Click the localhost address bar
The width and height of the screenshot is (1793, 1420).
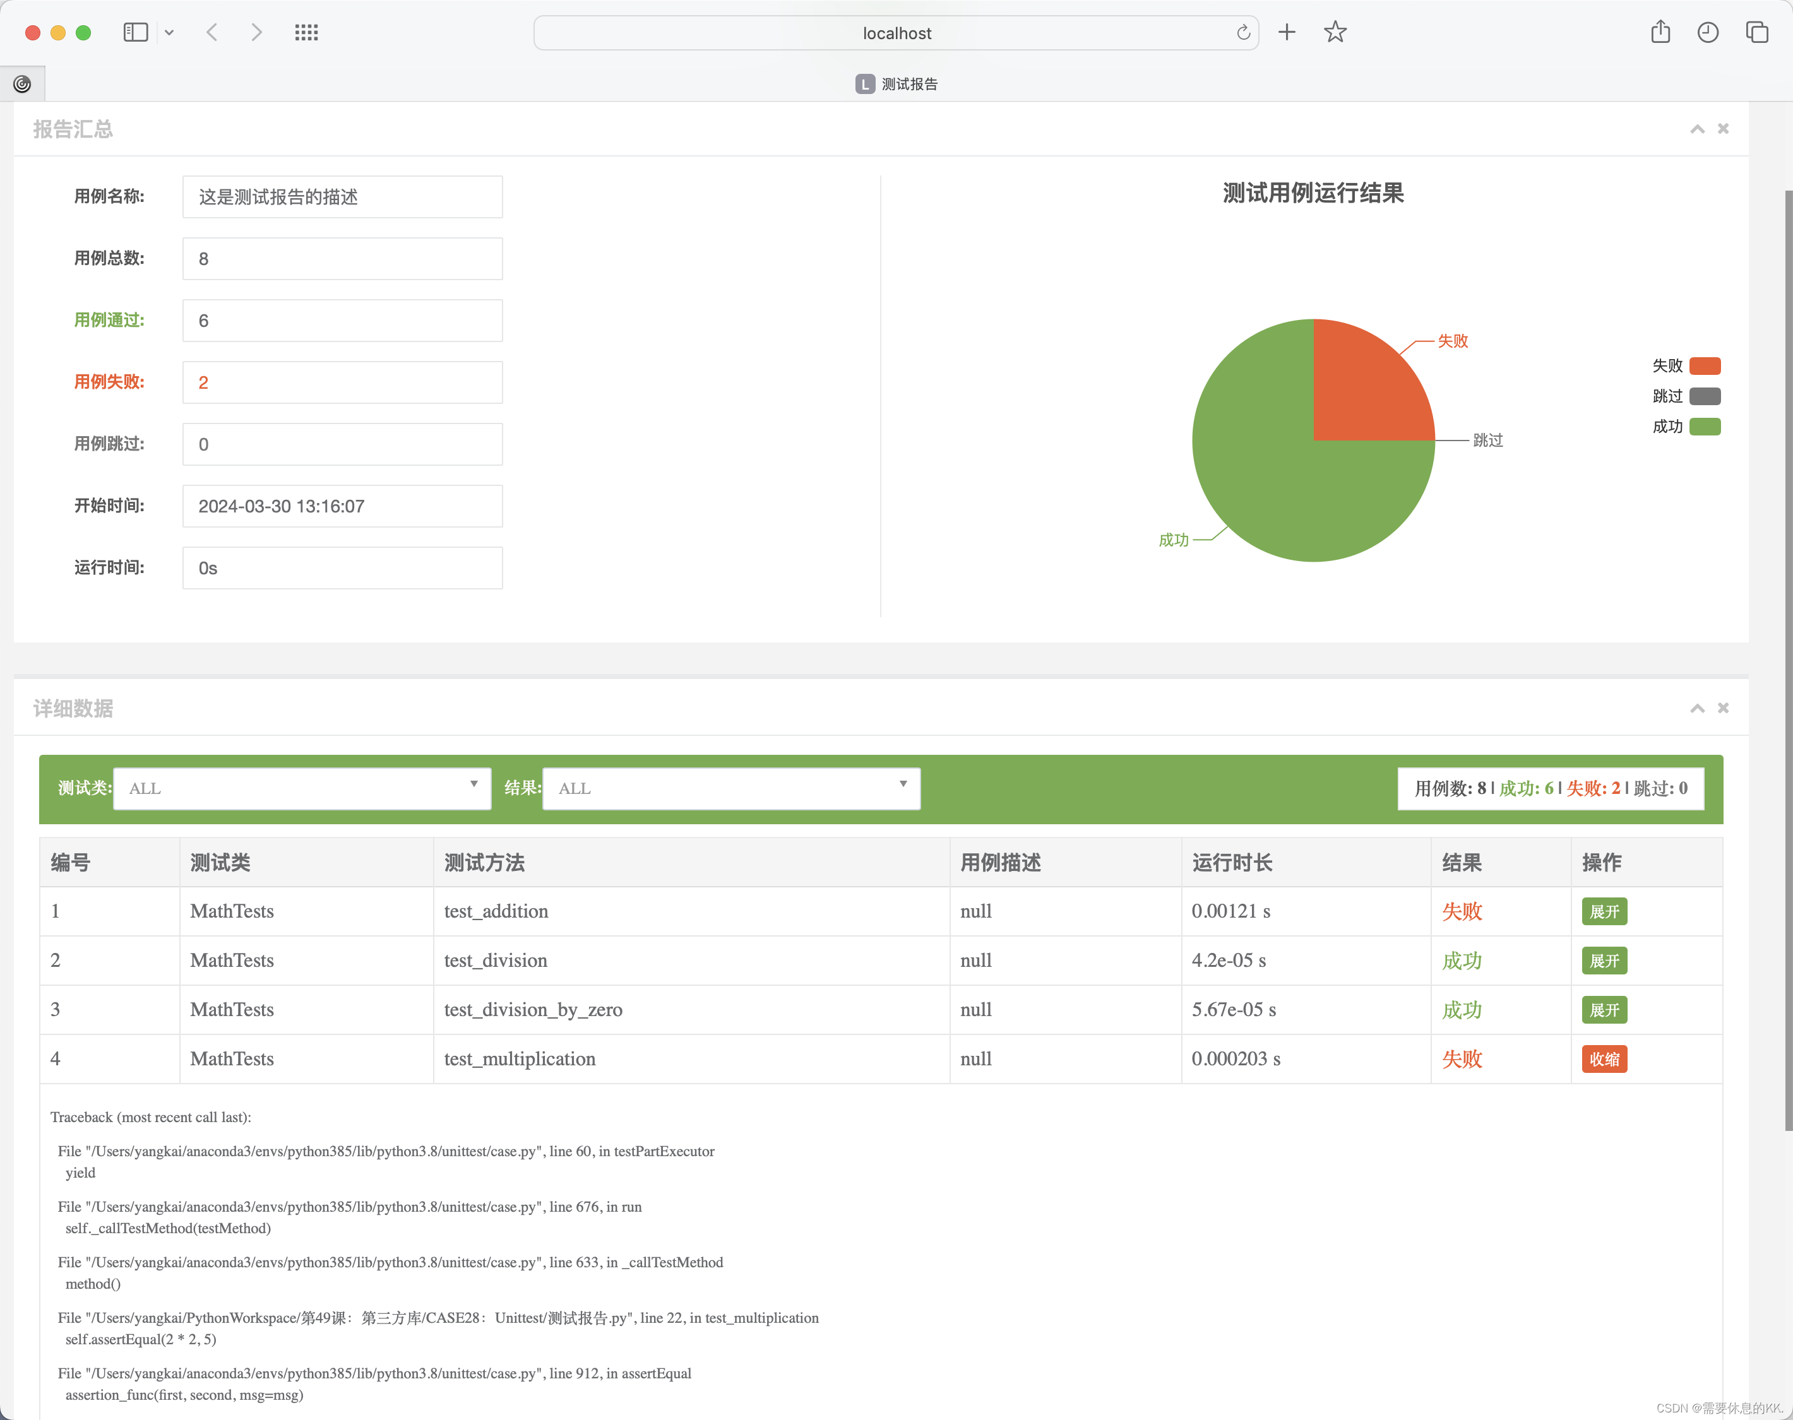[896, 33]
